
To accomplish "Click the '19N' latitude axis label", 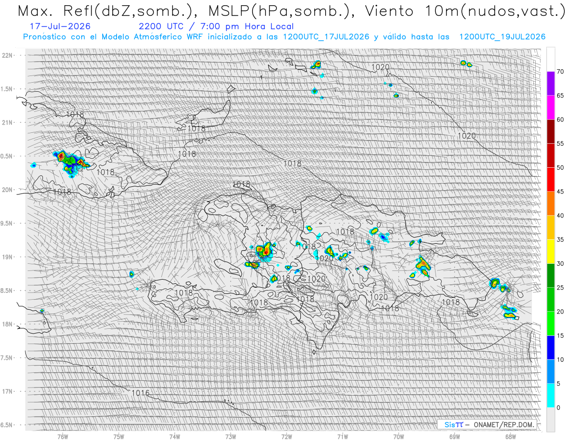I will pyautogui.click(x=7, y=257).
